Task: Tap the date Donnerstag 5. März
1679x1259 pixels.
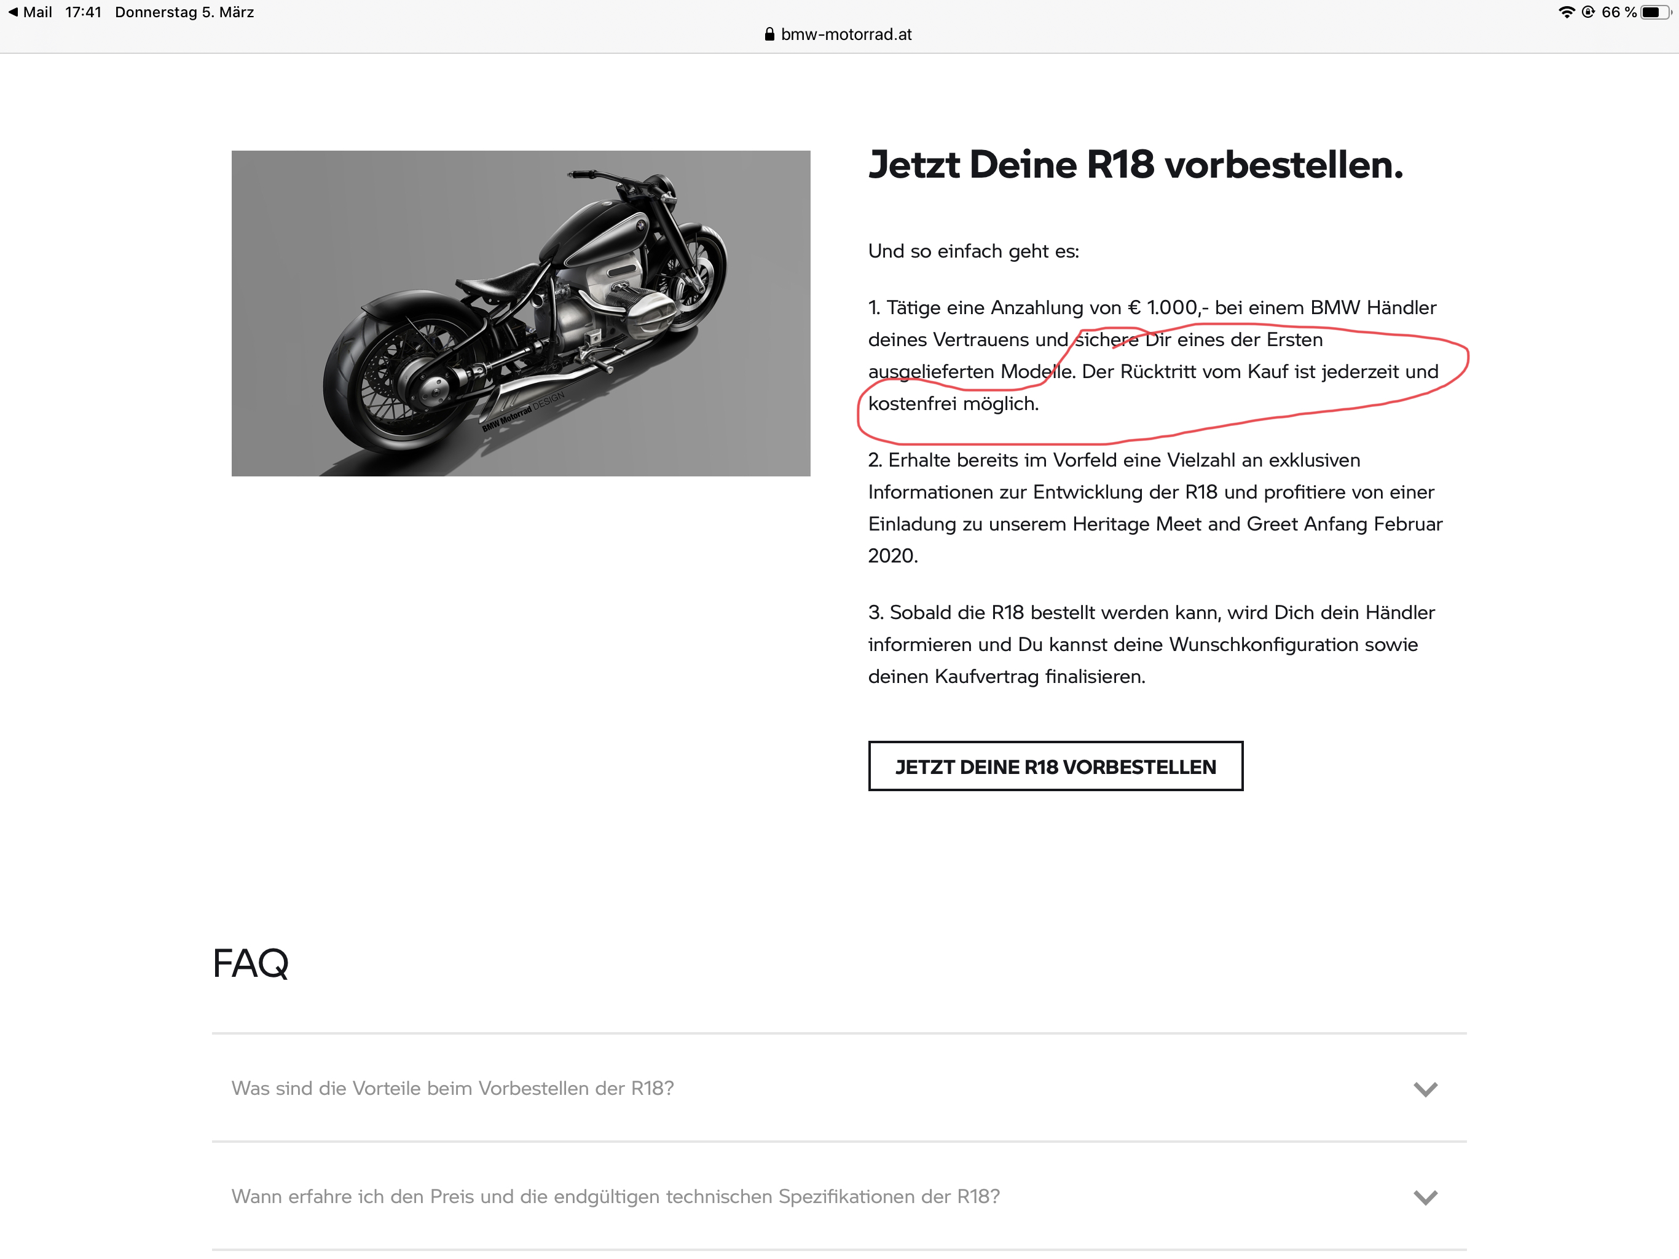Action: [x=184, y=12]
